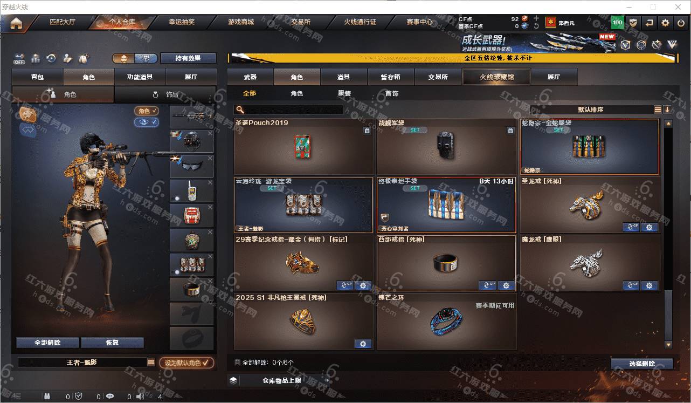Viewport: 691px width, 403px height.
Task: Add CF points with plus icon
Action: tap(536, 18)
